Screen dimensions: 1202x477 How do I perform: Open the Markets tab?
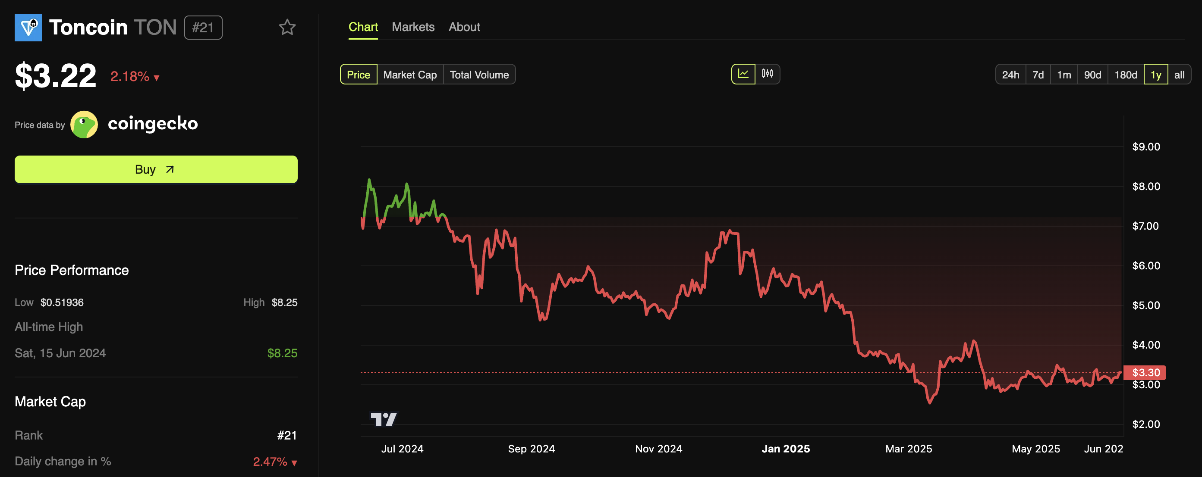(x=413, y=27)
